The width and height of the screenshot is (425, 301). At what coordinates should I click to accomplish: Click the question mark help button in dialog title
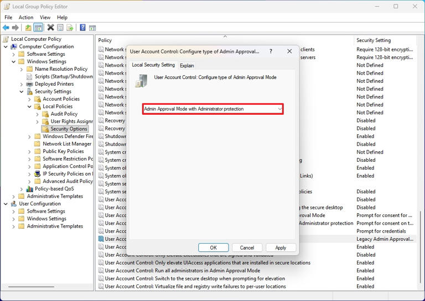pos(271,51)
